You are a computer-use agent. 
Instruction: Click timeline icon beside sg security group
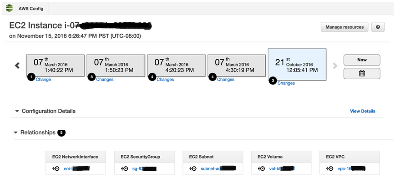pos(124,169)
